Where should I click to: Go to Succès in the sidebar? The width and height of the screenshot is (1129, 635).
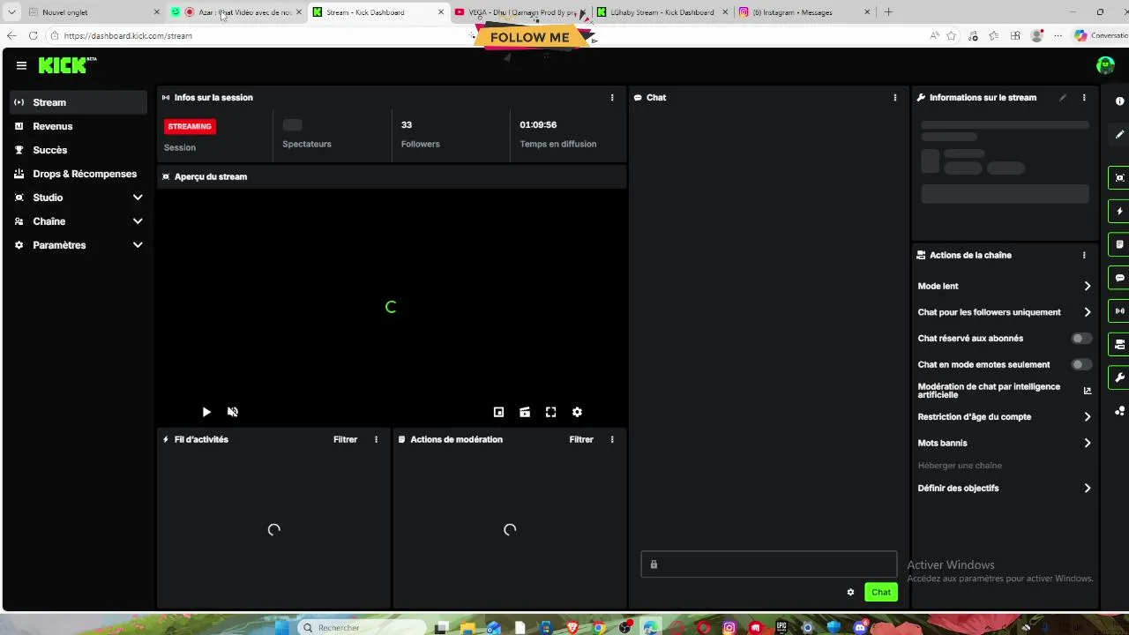click(x=79, y=150)
